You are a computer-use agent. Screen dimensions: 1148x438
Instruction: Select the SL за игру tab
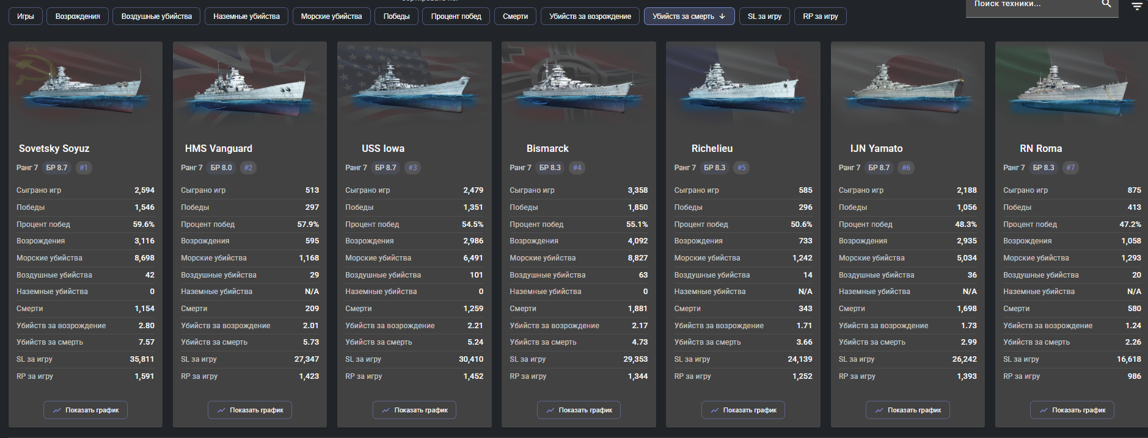(x=764, y=16)
